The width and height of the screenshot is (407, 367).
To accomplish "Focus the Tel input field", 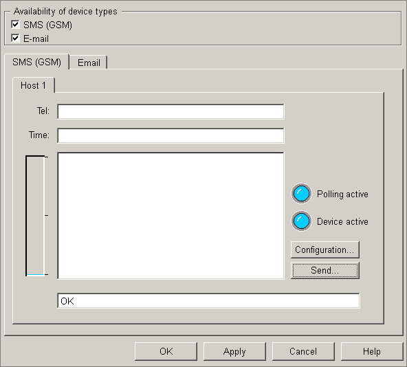I will [x=170, y=111].
